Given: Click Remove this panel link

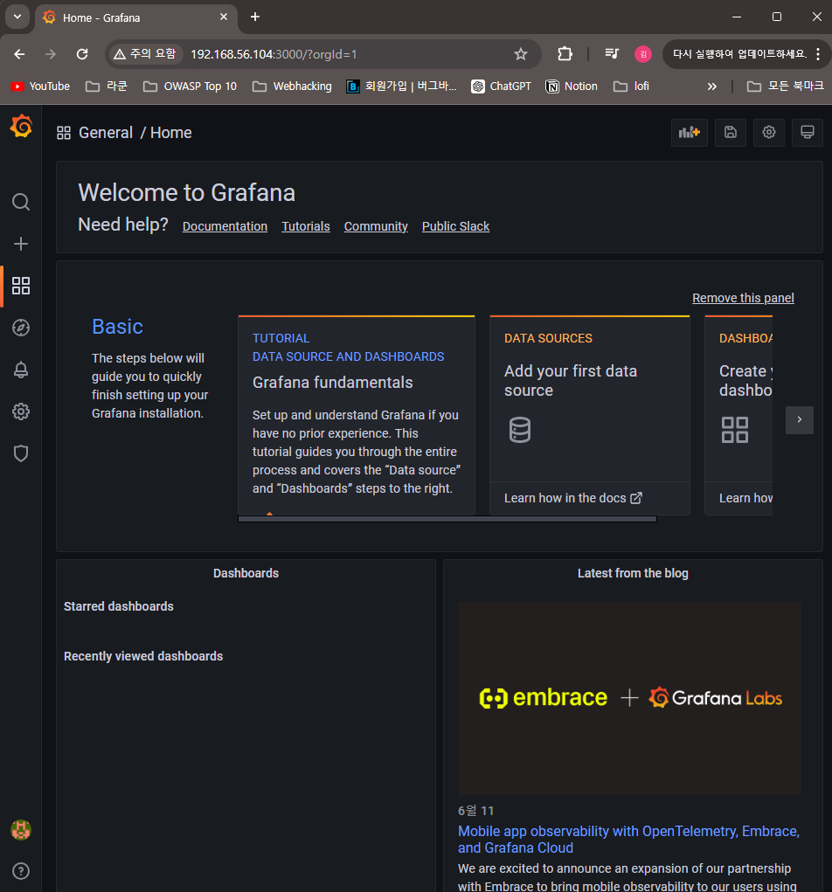Looking at the screenshot, I should (743, 298).
